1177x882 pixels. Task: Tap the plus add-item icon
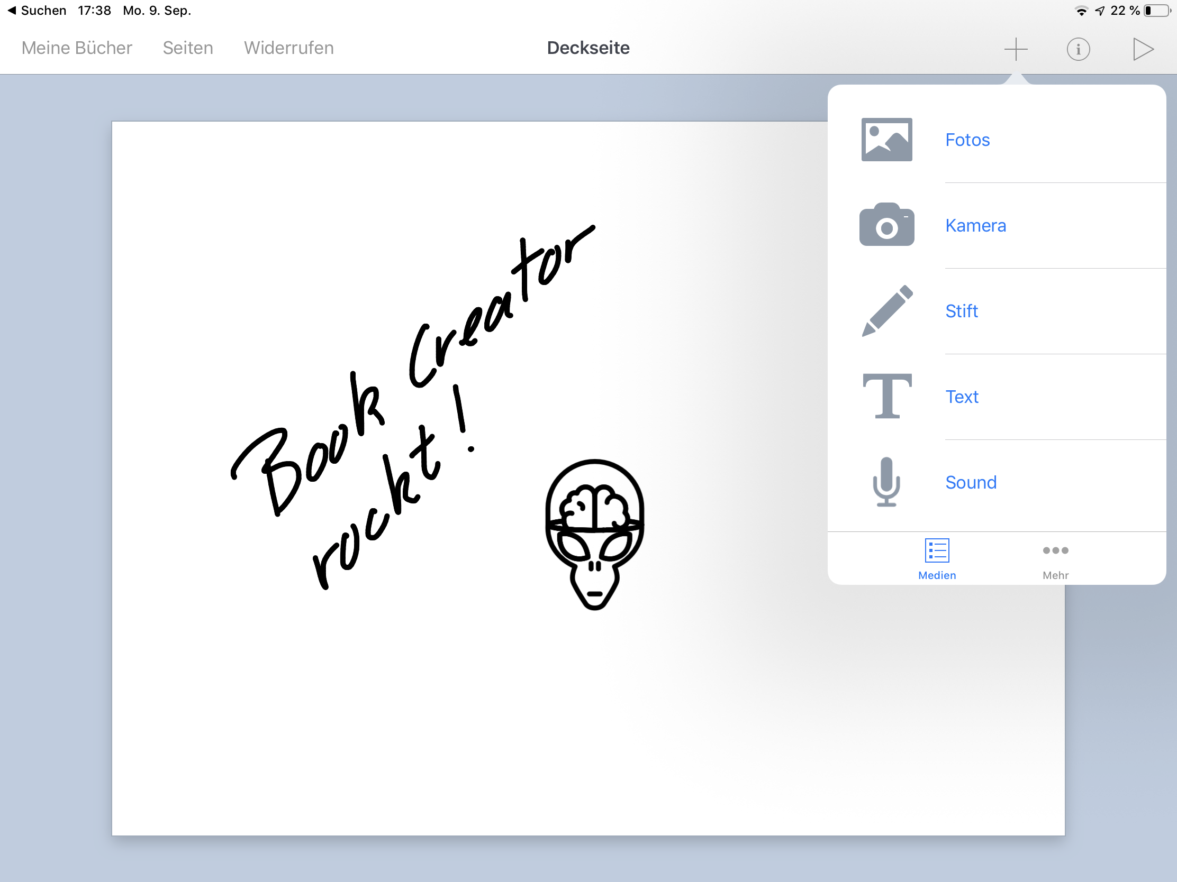point(1015,49)
